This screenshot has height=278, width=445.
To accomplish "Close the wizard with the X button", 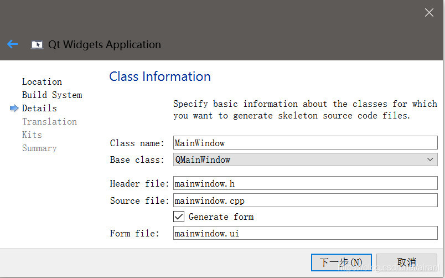I will [429, 13].
